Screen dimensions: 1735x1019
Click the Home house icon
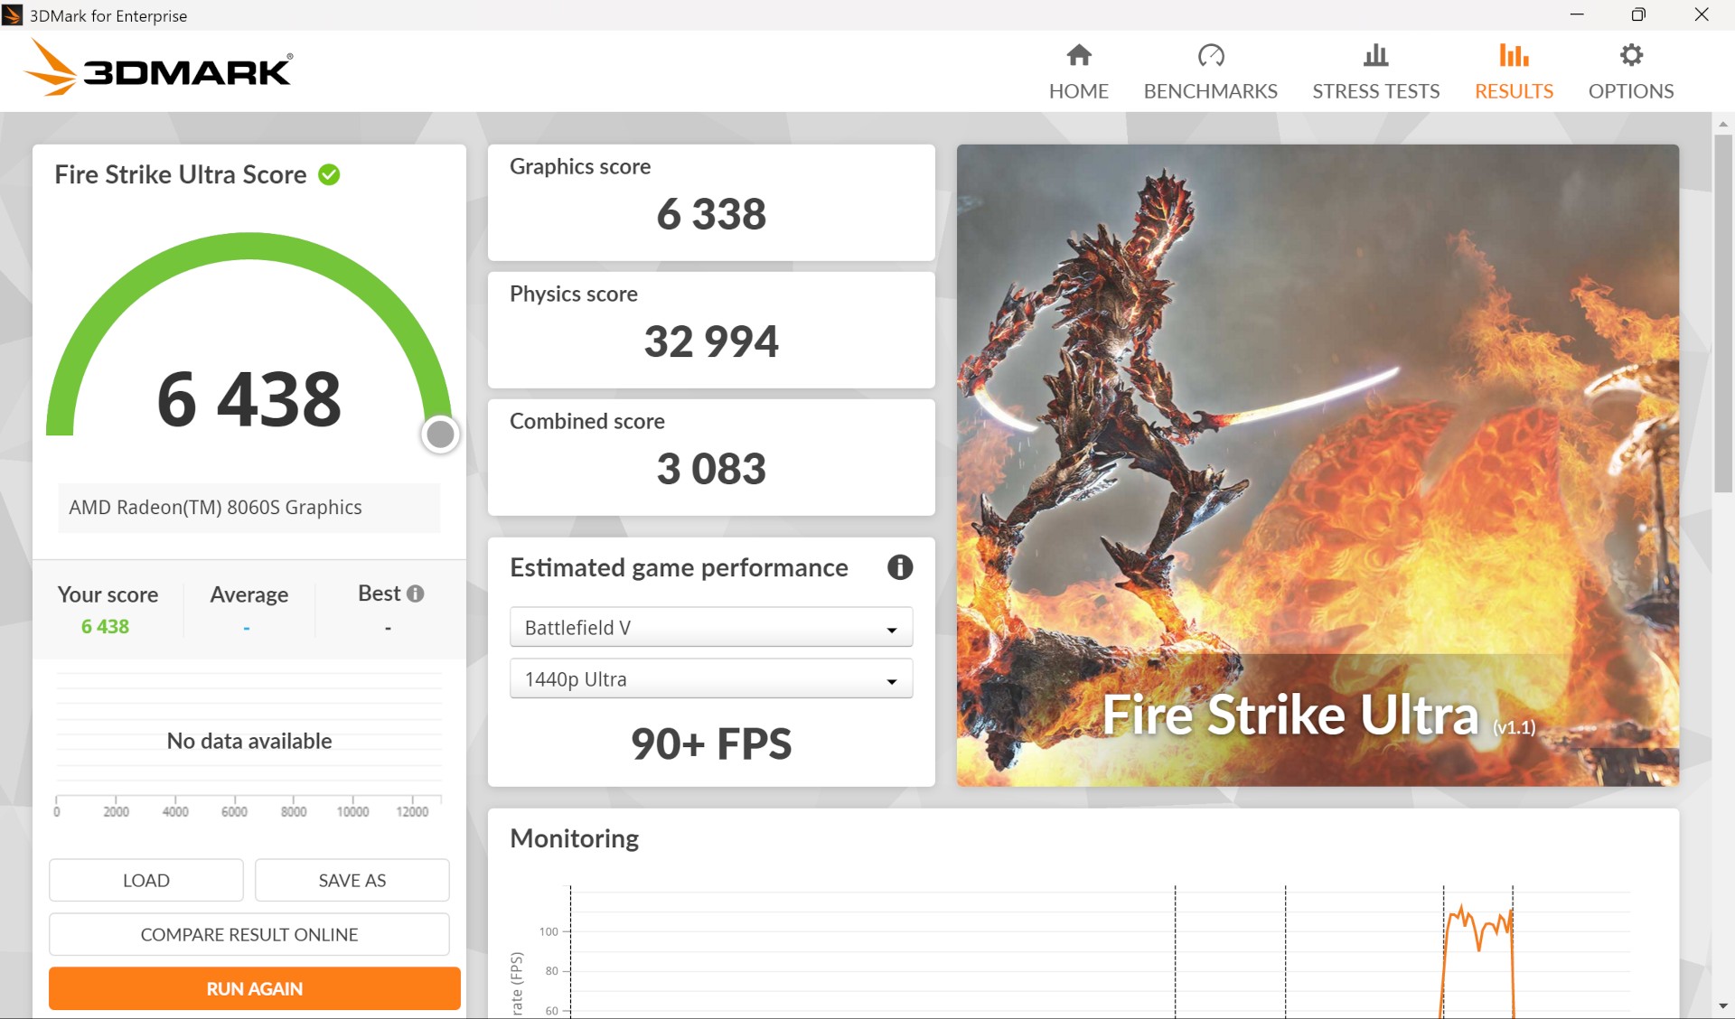[1078, 56]
